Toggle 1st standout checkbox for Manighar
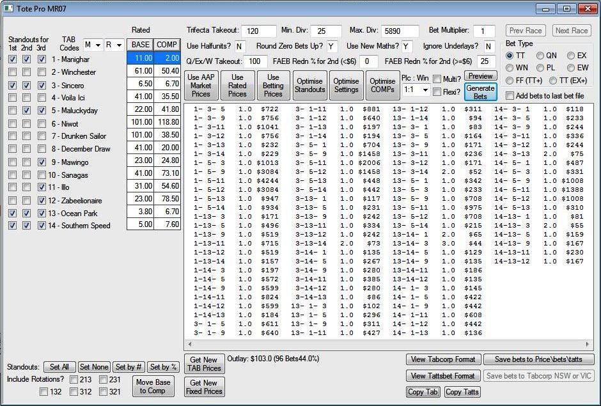The width and height of the screenshot is (601, 406). (13, 59)
